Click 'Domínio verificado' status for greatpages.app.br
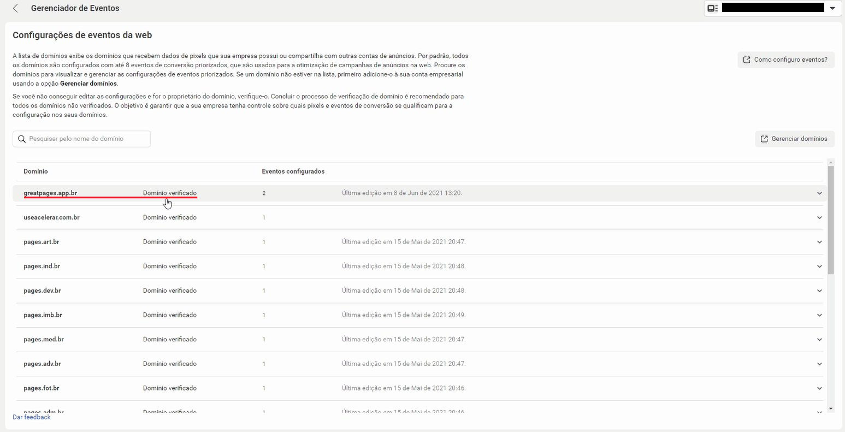Image resolution: width=845 pixels, height=432 pixels. coord(170,193)
